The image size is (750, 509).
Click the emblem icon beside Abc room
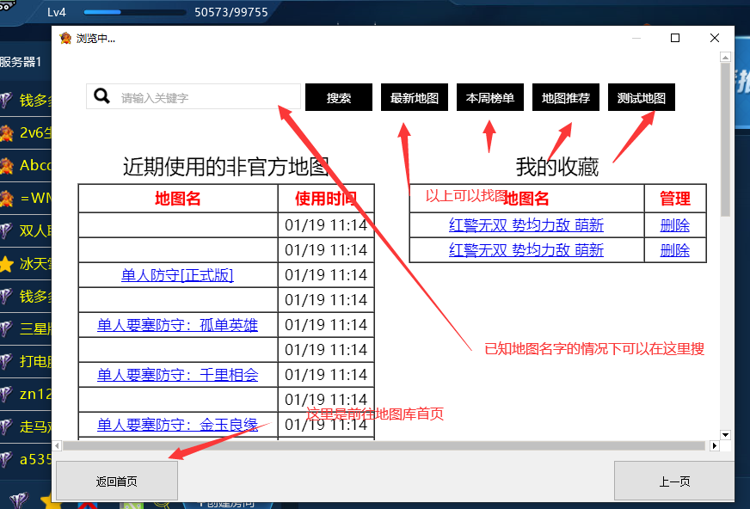(6, 165)
